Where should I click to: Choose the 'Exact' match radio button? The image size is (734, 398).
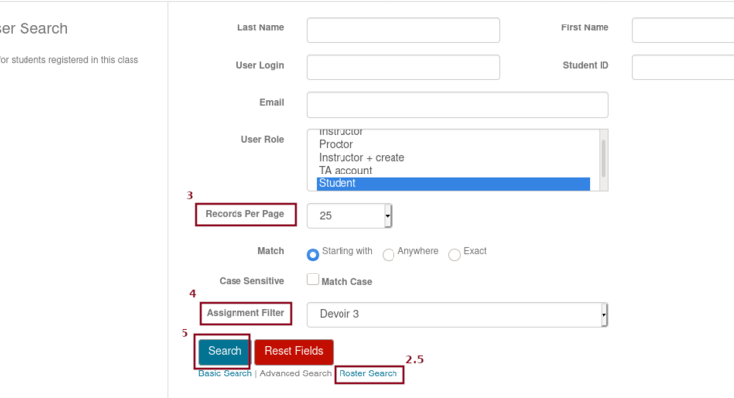tap(454, 255)
